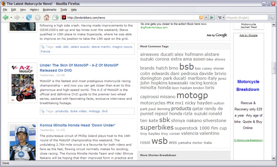Open the Tools menu

point(64,10)
